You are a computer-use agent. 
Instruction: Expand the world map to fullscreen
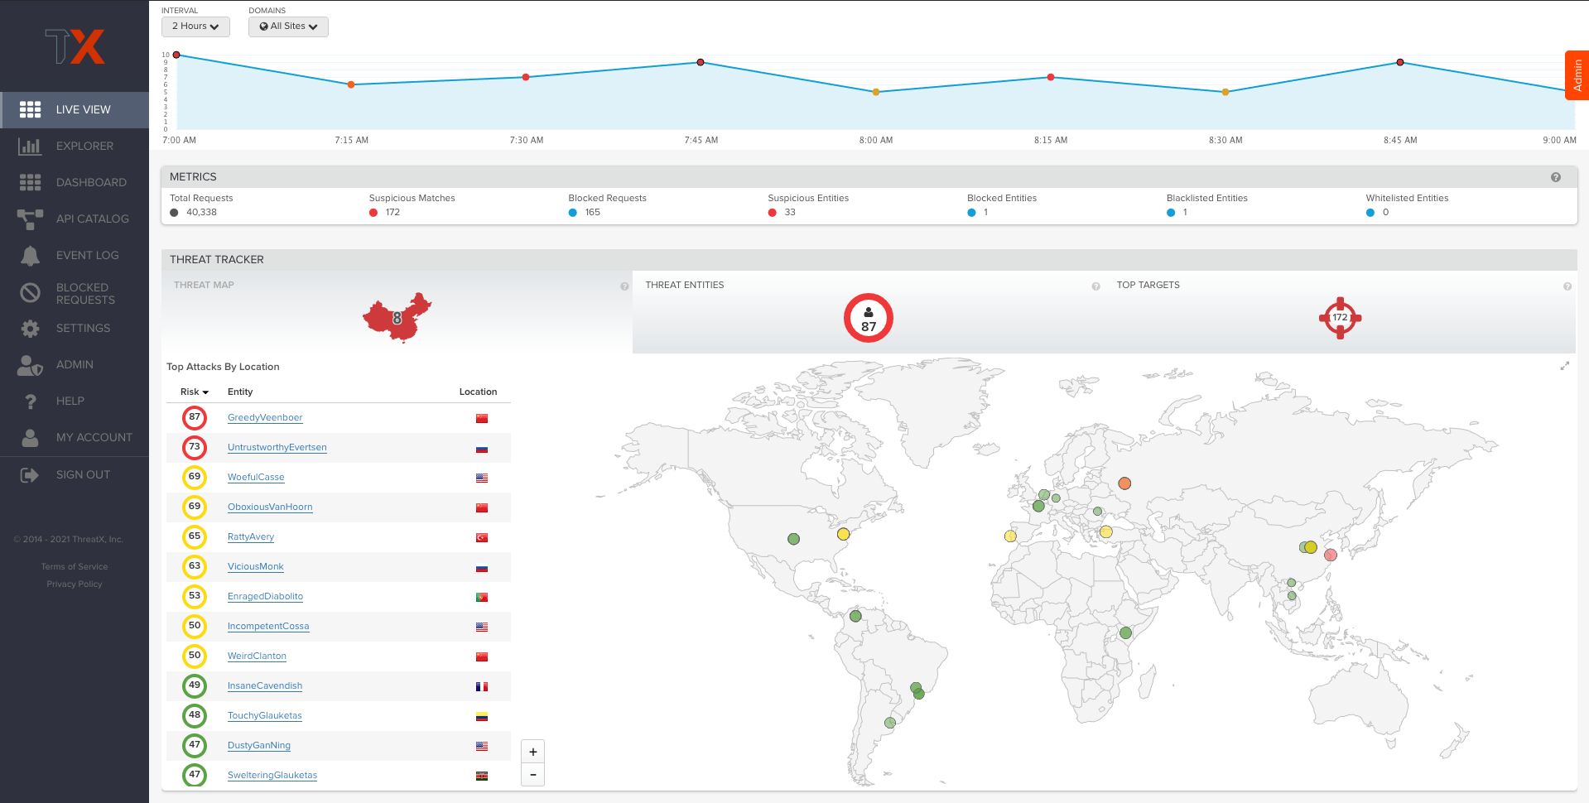pos(1565,365)
